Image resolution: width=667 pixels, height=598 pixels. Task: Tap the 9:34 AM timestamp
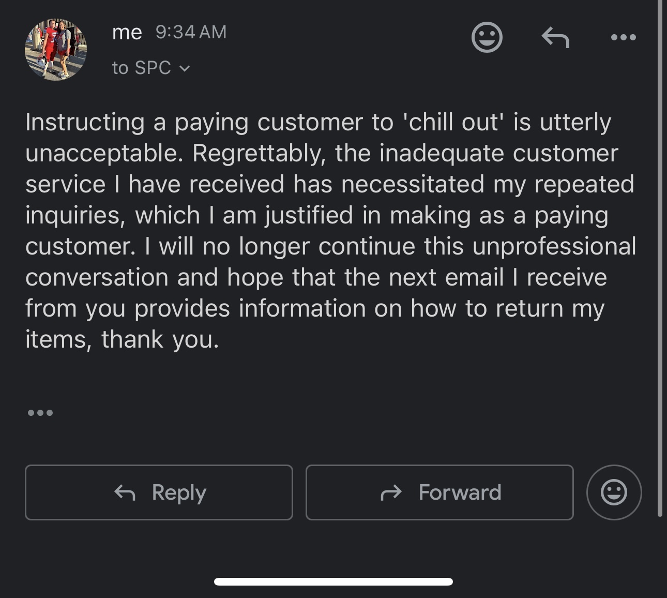[191, 32]
